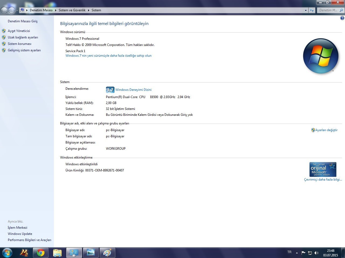Expand the recent pages dropdown arrow
This screenshot has width=345, height=258.
(17, 10)
